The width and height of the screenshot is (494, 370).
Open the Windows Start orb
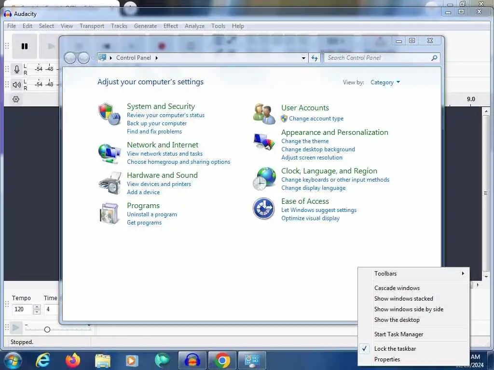click(x=13, y=360)
